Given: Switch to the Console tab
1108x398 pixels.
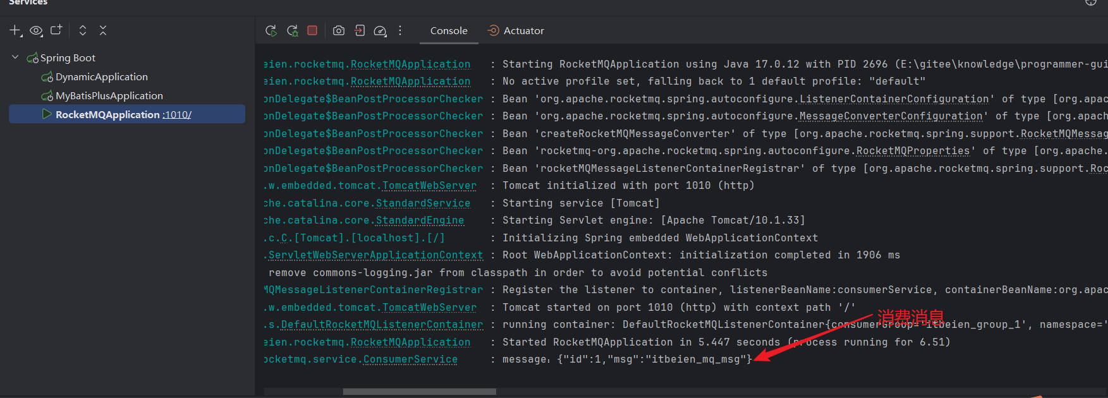Looking at the screenshot, I should click(449, 30).
